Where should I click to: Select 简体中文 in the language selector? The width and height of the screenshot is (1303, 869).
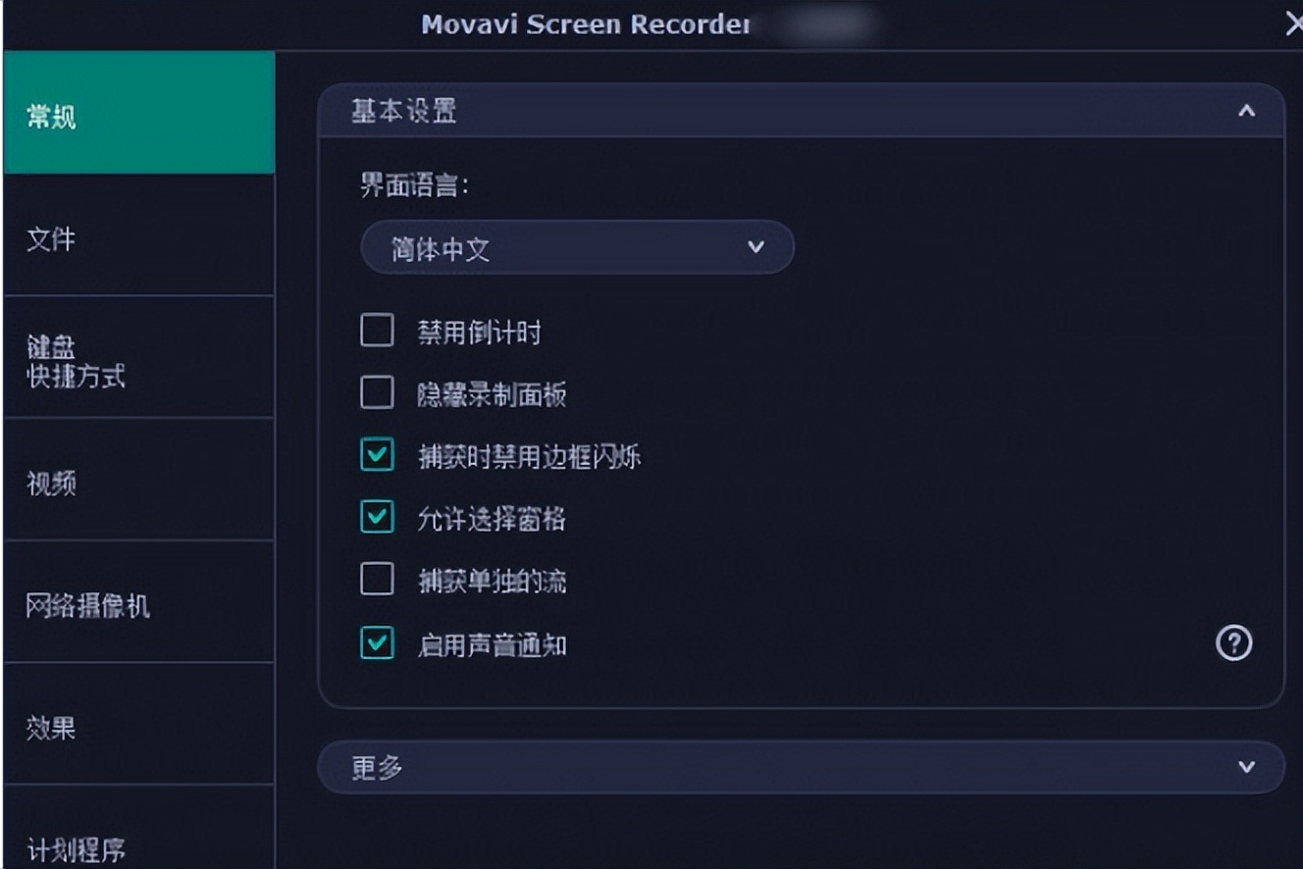[578, 247]
